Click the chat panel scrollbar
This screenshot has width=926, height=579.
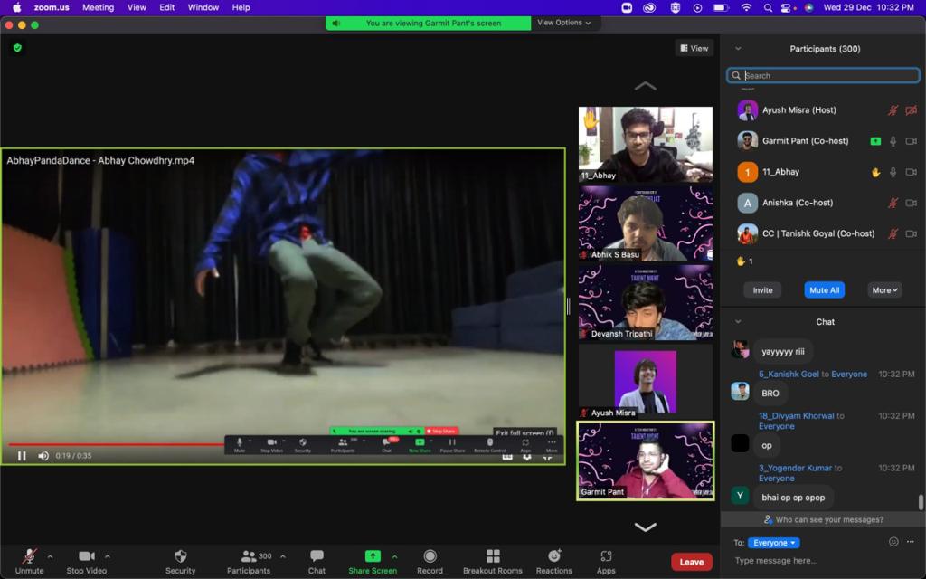pos(920,502)
